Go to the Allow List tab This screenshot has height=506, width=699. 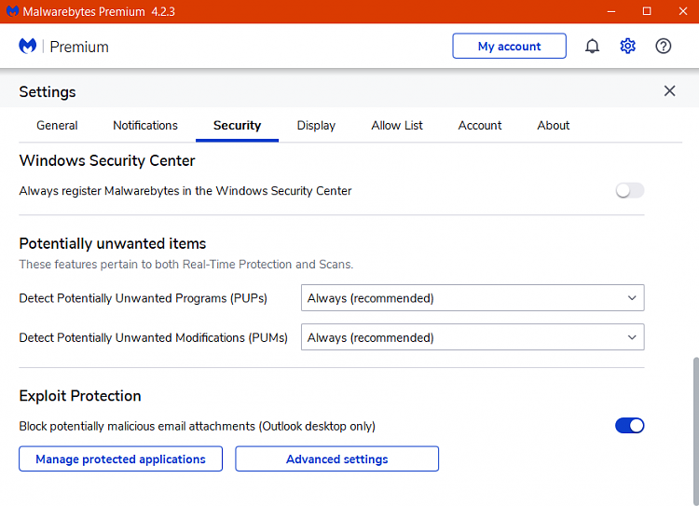(397, 126)
